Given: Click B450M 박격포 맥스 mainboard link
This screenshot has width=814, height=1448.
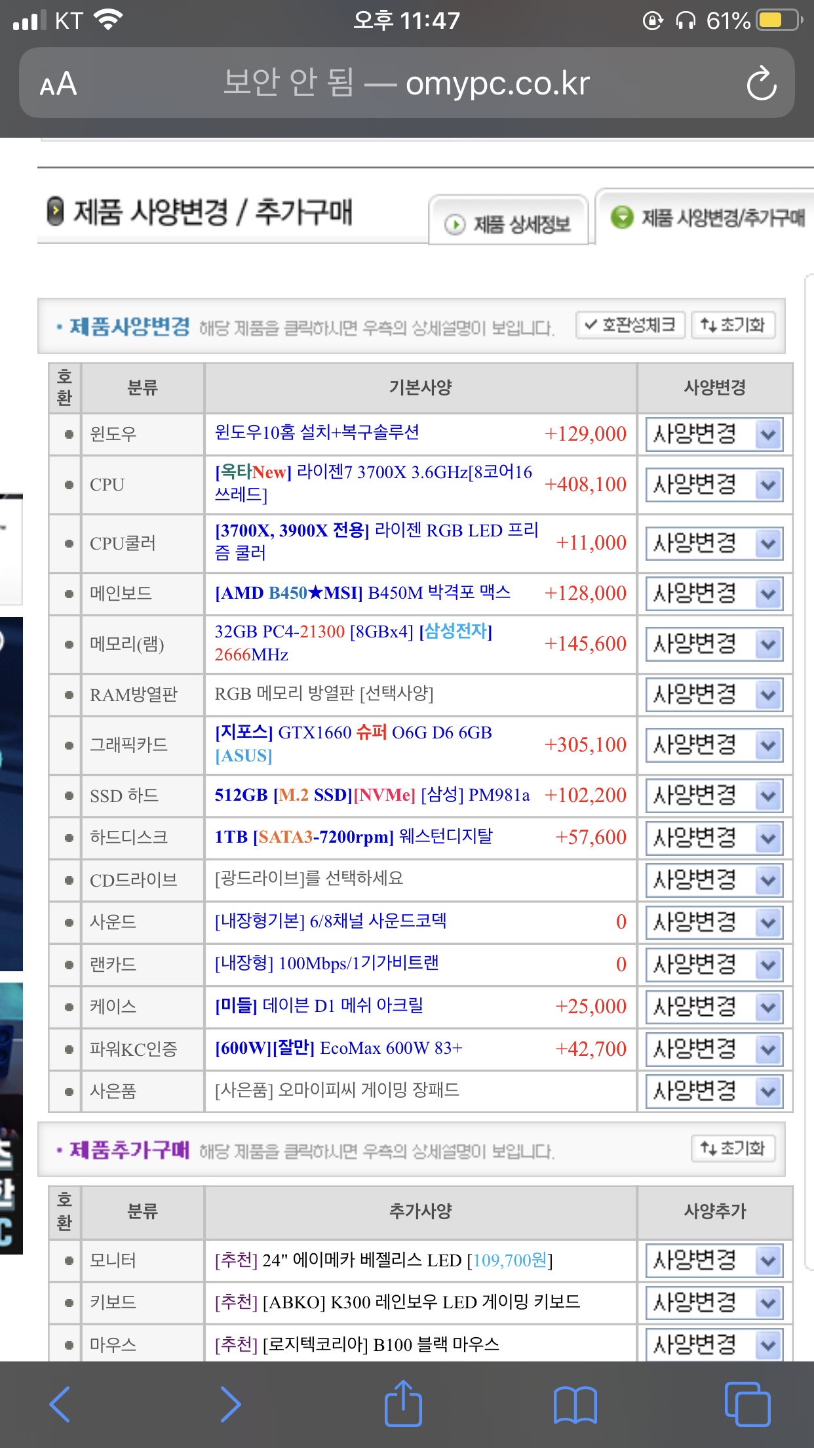Looking at the screenshot, I should tap(362, 593).
